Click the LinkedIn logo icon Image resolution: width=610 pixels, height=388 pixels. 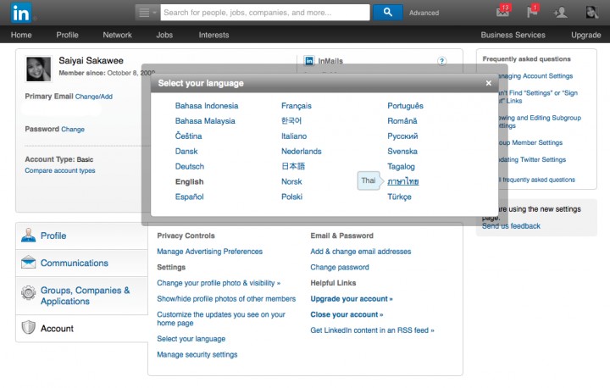tap(21, 13)
